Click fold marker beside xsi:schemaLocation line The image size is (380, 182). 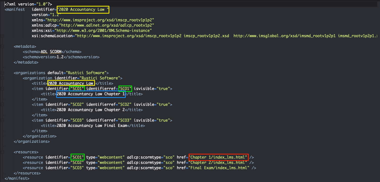(x=2, y=36)
